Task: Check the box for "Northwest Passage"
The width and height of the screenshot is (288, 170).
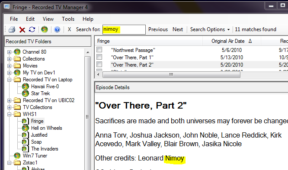Action: pyautogui.click(x=99, y=50)
